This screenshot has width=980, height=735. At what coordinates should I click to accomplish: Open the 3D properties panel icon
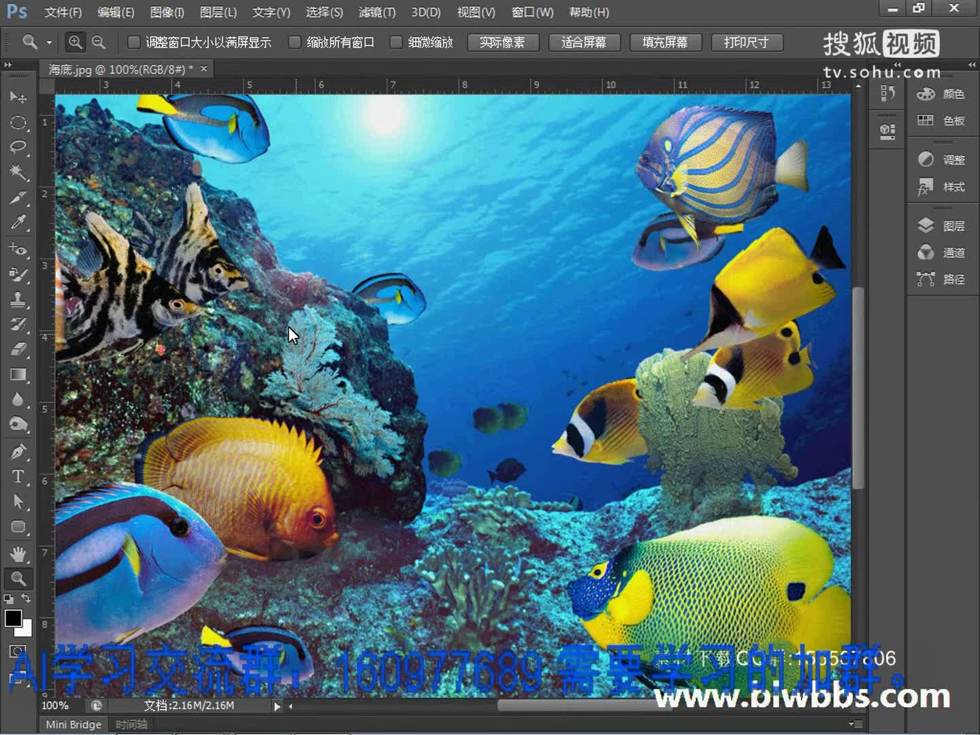click(x=887, y=131)
